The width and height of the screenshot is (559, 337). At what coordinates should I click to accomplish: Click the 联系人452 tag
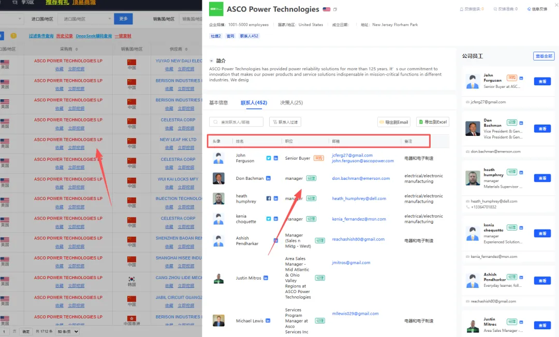[249, 36]
